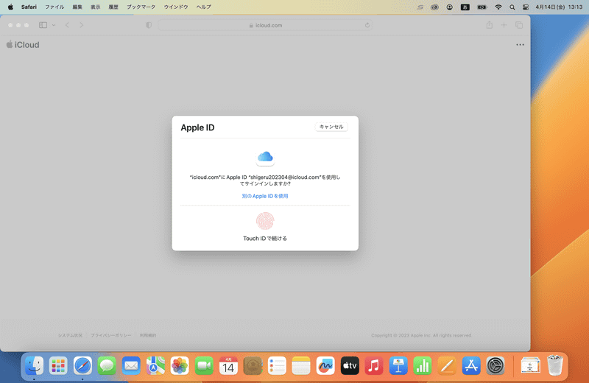Image resolution: width=589 pixels, height=383 pixels.
Task: Open Music from the Dock
Action: 374,366
